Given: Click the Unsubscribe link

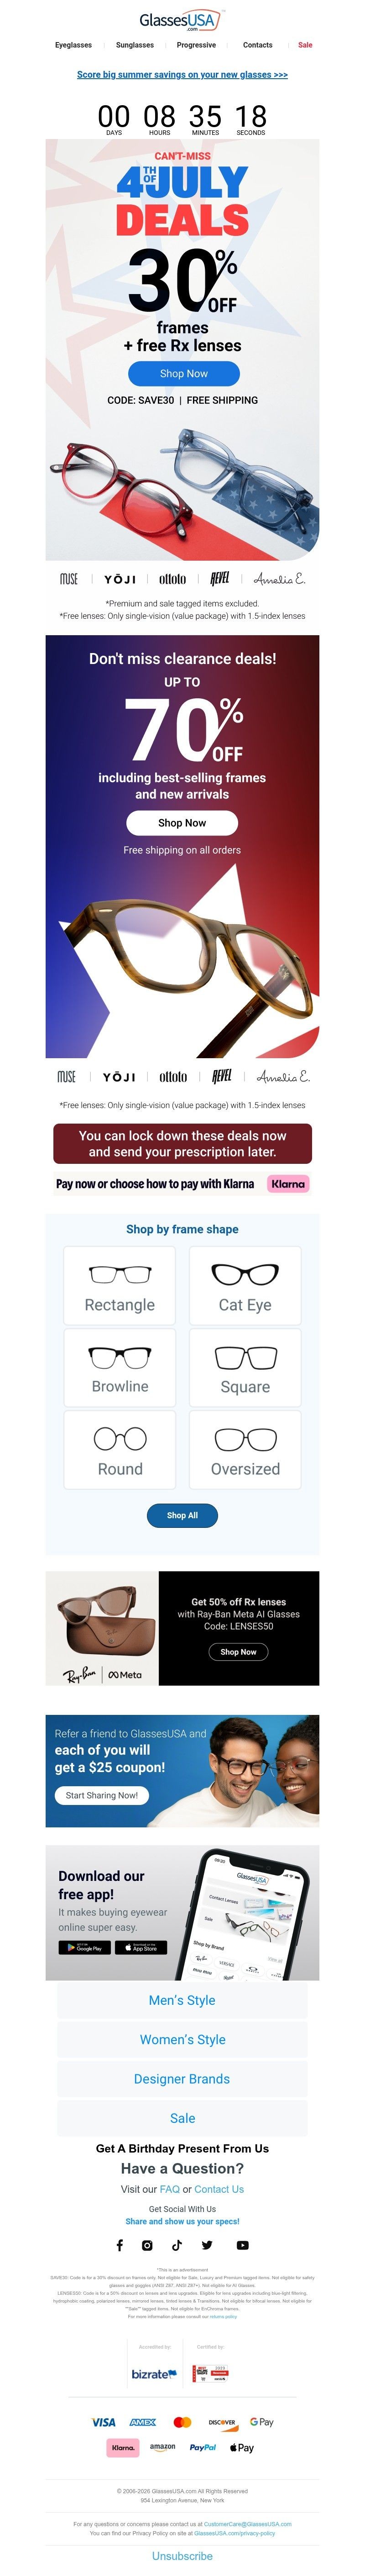Looking at the screenshot, I should coord(182,2555).
